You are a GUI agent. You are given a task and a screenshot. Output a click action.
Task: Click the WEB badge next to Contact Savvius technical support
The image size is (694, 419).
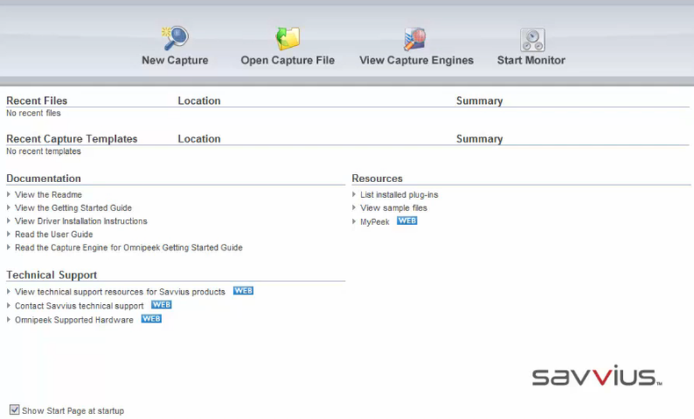point(161,305)
